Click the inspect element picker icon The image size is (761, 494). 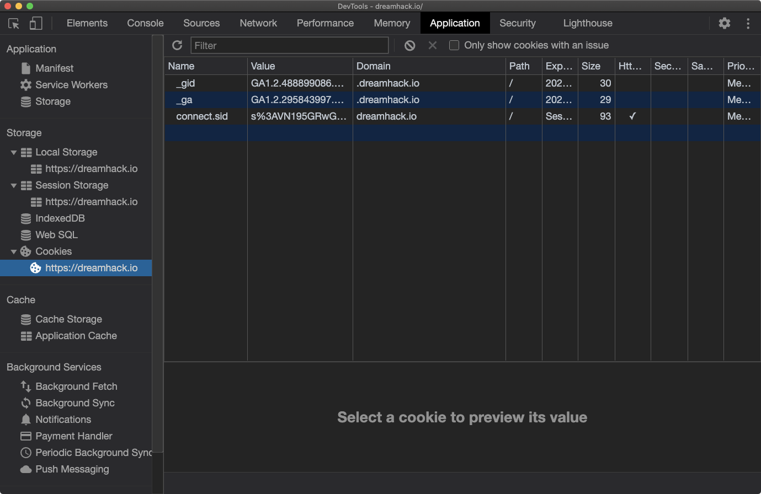click(14, 23)
